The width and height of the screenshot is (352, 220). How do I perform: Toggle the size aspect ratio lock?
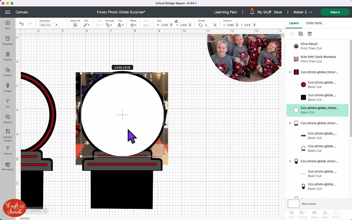point(176,21)
